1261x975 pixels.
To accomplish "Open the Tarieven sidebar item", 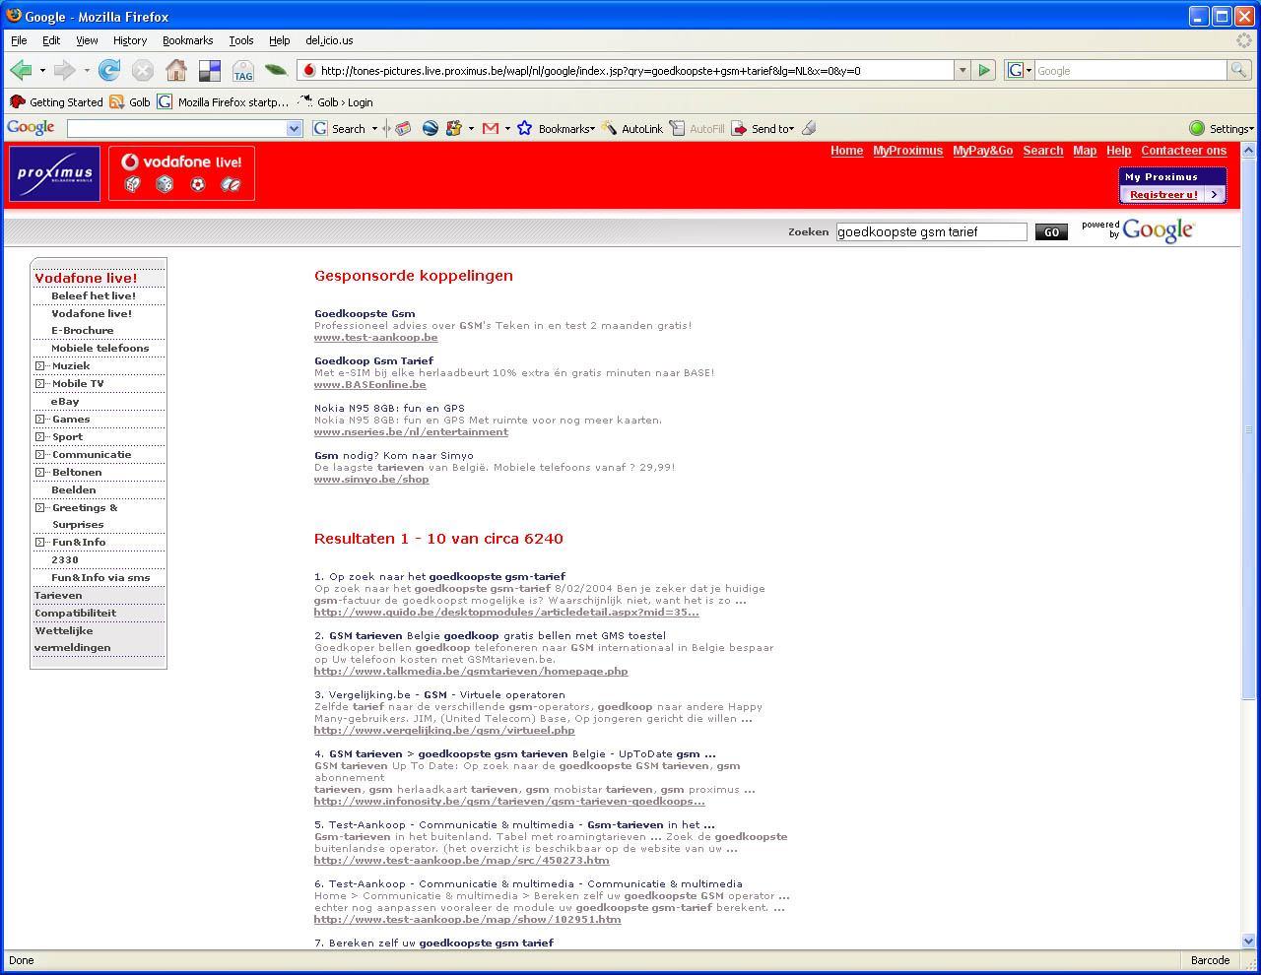I will click(x=58, y=596).
